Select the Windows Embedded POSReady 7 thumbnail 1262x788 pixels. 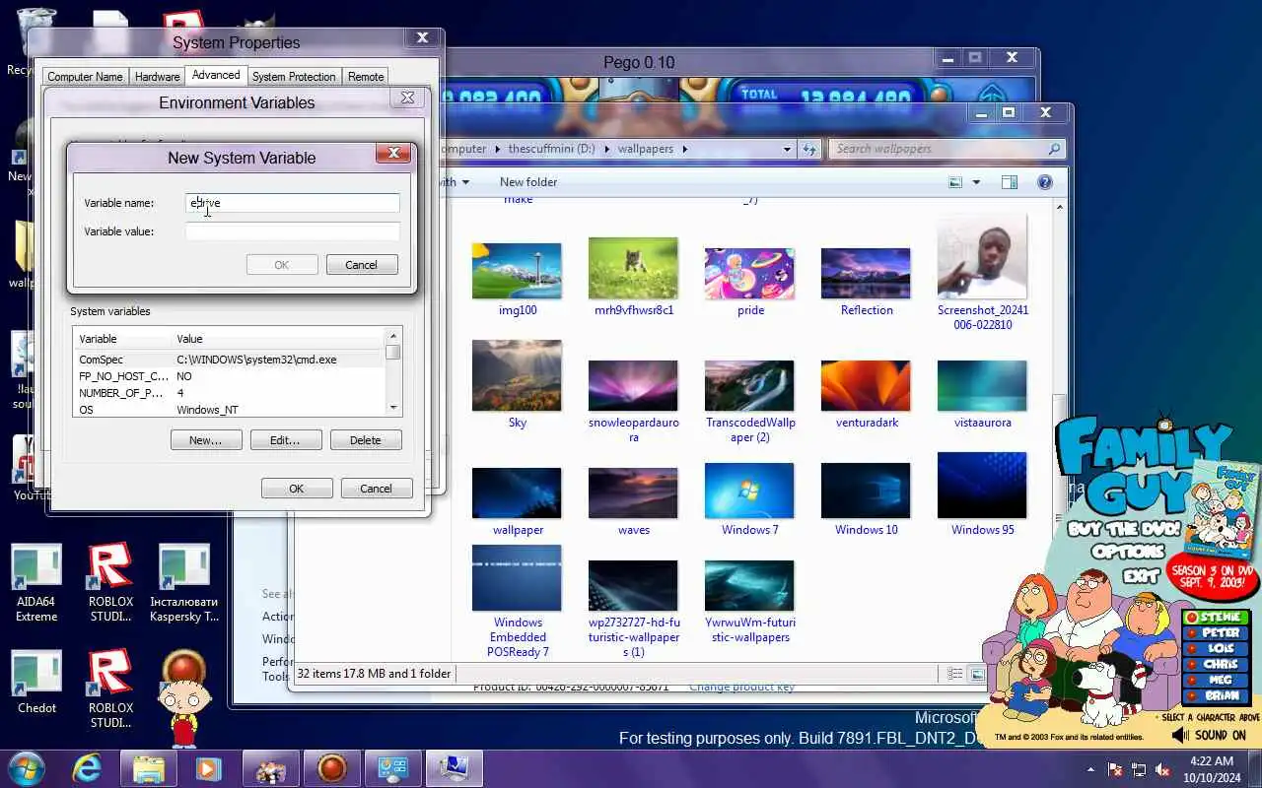click(518, 602)
